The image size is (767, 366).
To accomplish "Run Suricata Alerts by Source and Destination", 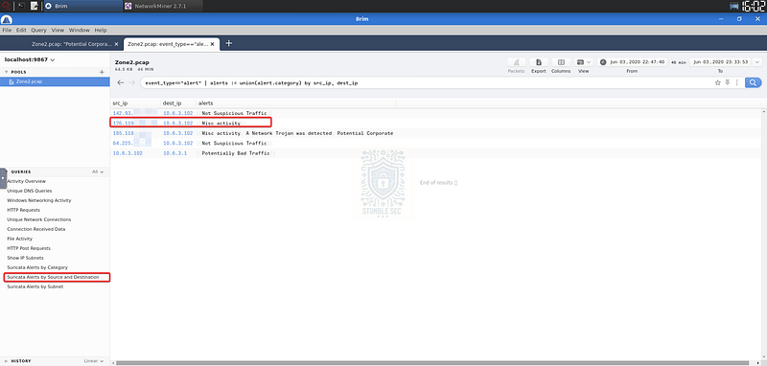I will click(x=53, y=277).
